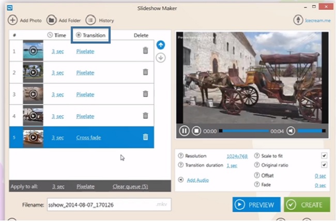Delete slide 5 with trash icon
The height and width of the screenshot is (222, 336).
pos(145,137)
